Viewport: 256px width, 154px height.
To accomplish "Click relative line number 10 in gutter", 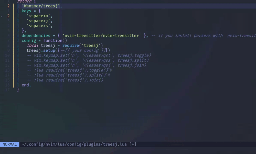I will (7, 55).
